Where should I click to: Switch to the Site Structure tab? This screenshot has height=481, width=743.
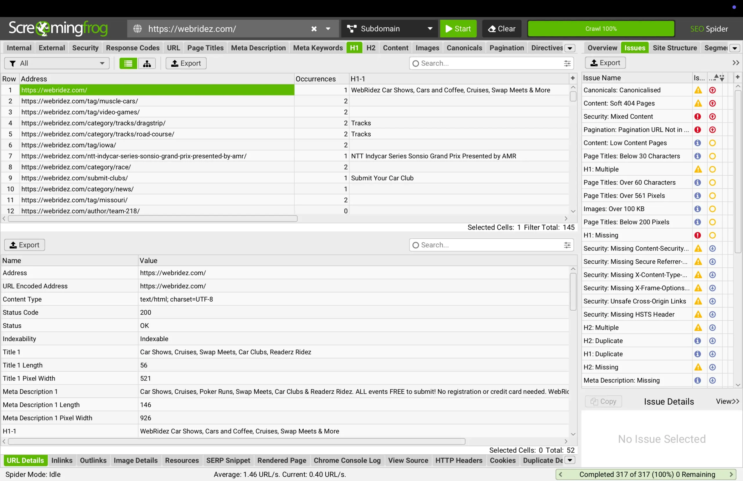coord(675,48)
